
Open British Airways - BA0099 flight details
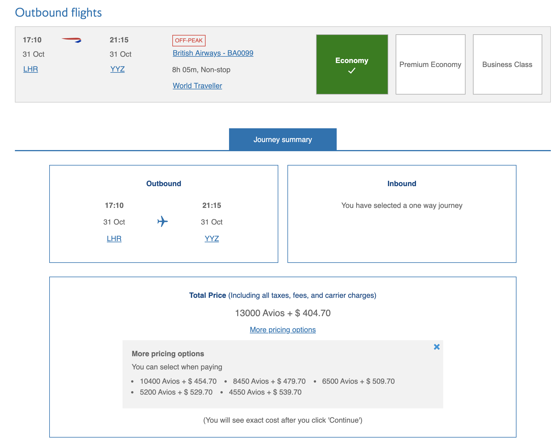pyautogui.click(x=213, y=53)
